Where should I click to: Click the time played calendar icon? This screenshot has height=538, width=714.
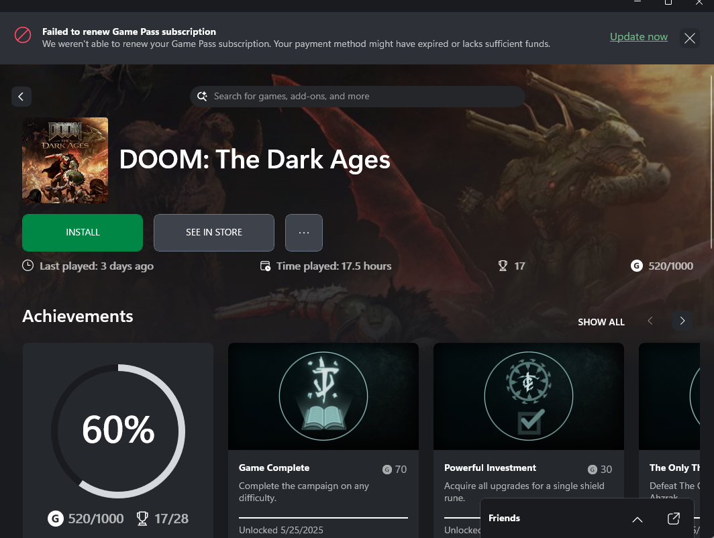coord(265,266)
